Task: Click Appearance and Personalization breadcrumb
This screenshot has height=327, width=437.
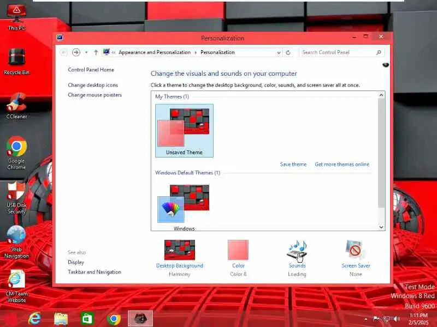Action: (155, 52)
